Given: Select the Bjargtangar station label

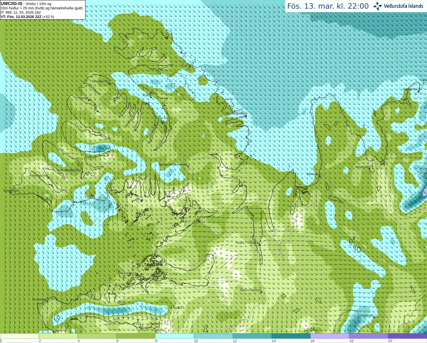Looking at the screenshot, I should pyautogui.click(x=11, y=190).
